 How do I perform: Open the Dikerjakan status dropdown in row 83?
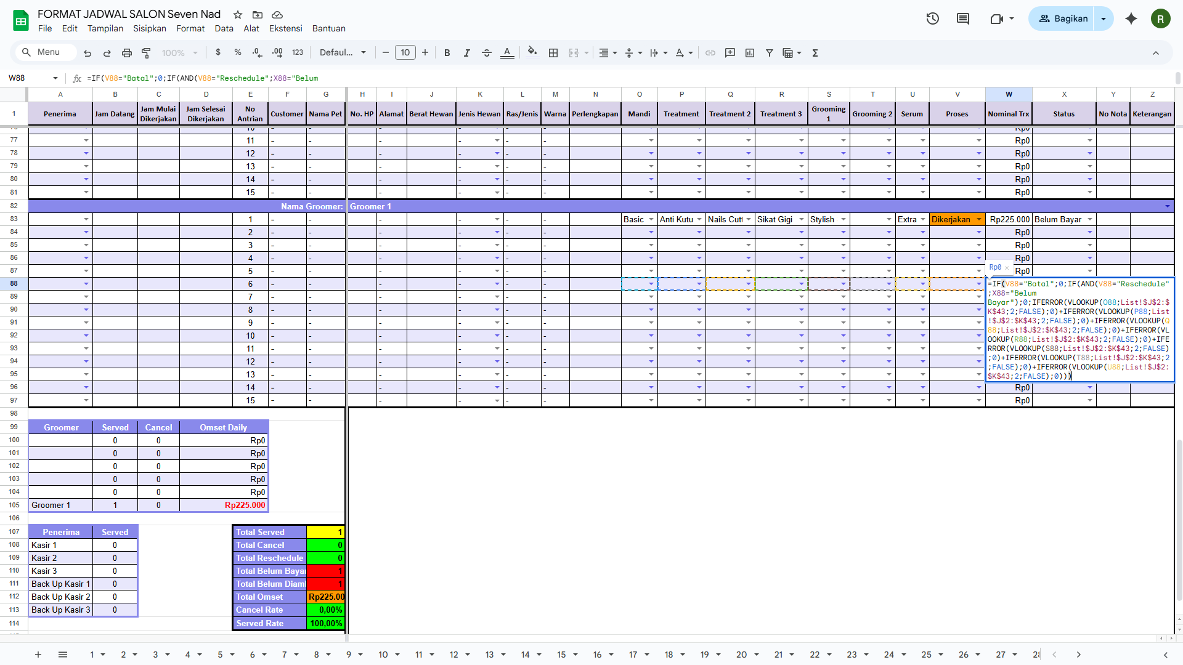(x=978, y=220)
